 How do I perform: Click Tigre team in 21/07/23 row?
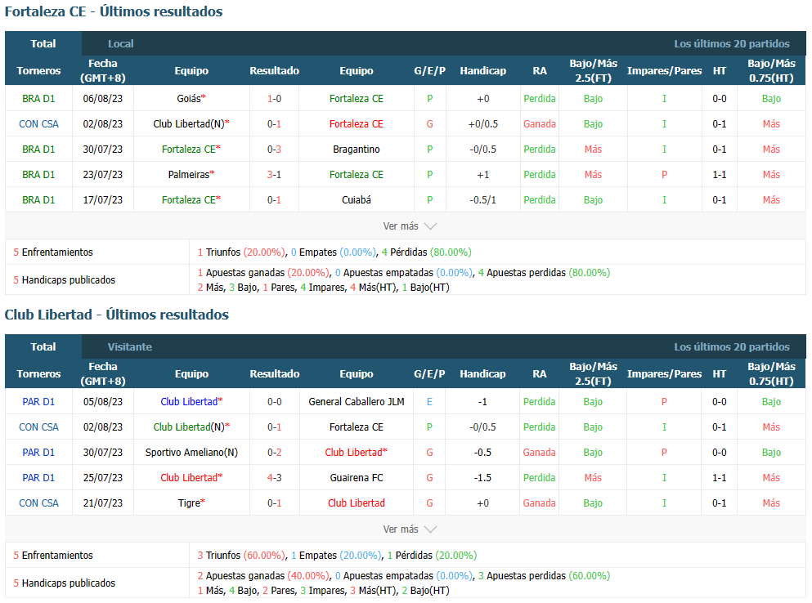(191, 503)
